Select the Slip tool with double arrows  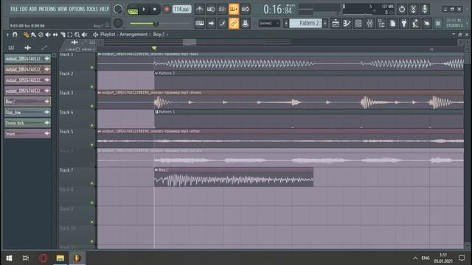pyautogui.click(x=55, y=35)
